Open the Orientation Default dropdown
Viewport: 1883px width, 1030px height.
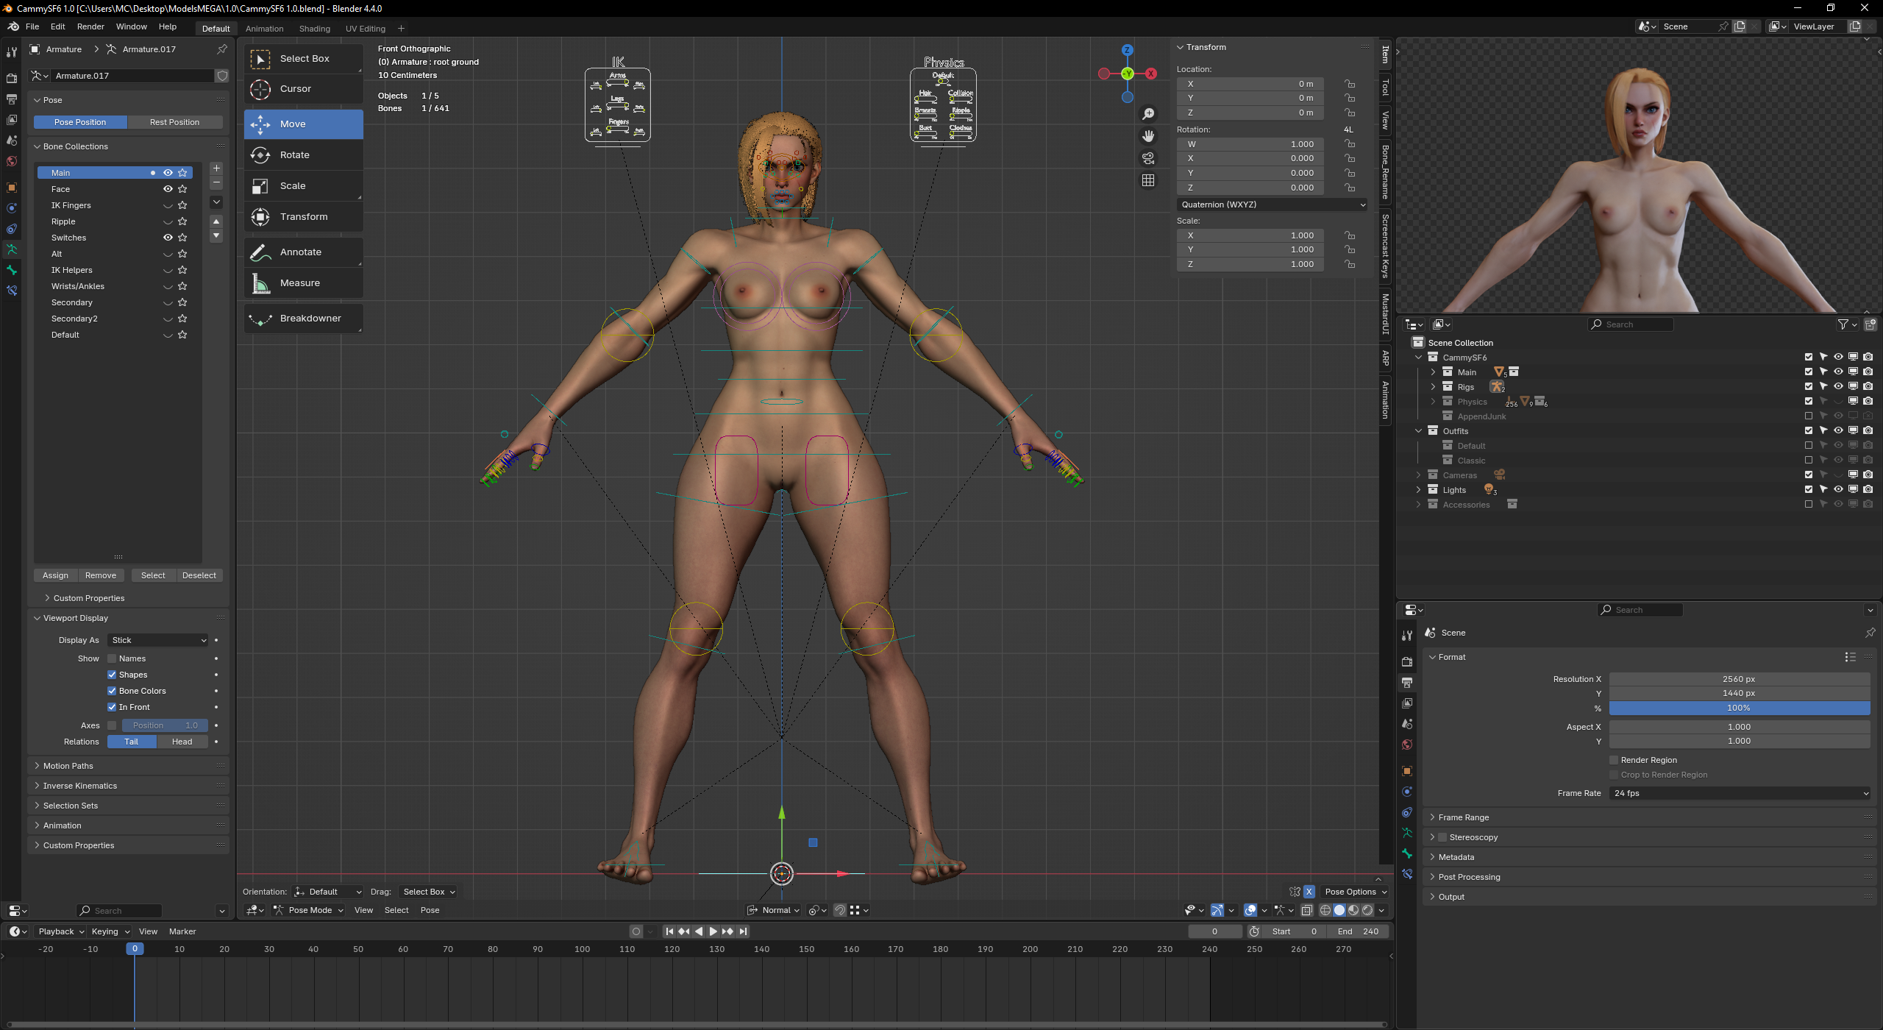point(328,892)
